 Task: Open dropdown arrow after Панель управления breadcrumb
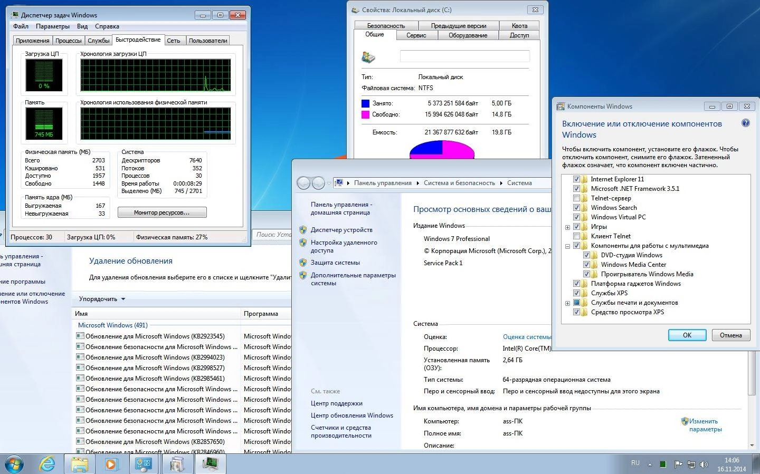(417, 183)
